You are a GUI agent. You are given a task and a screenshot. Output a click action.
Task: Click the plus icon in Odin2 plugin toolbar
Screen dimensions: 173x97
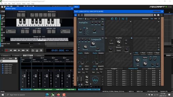(x=82, y=15)
